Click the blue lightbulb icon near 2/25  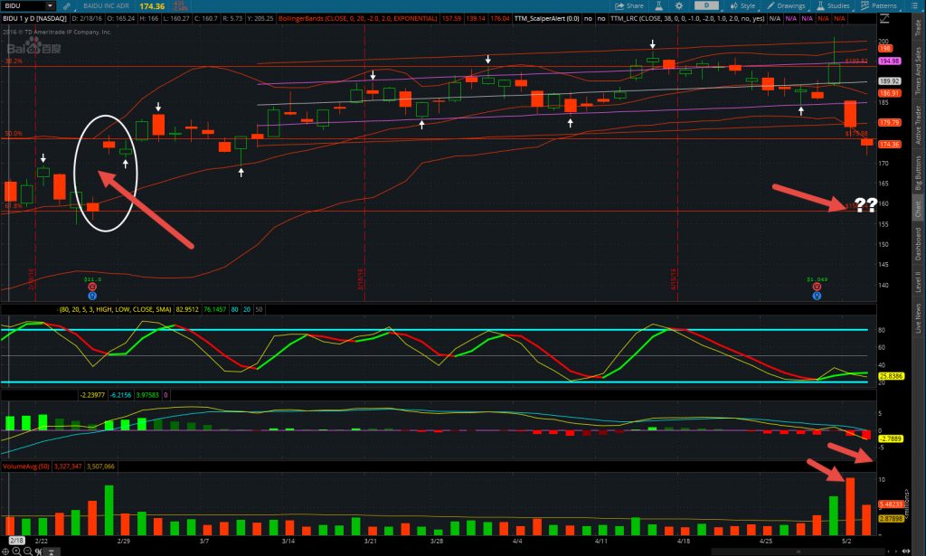point(92,296)
